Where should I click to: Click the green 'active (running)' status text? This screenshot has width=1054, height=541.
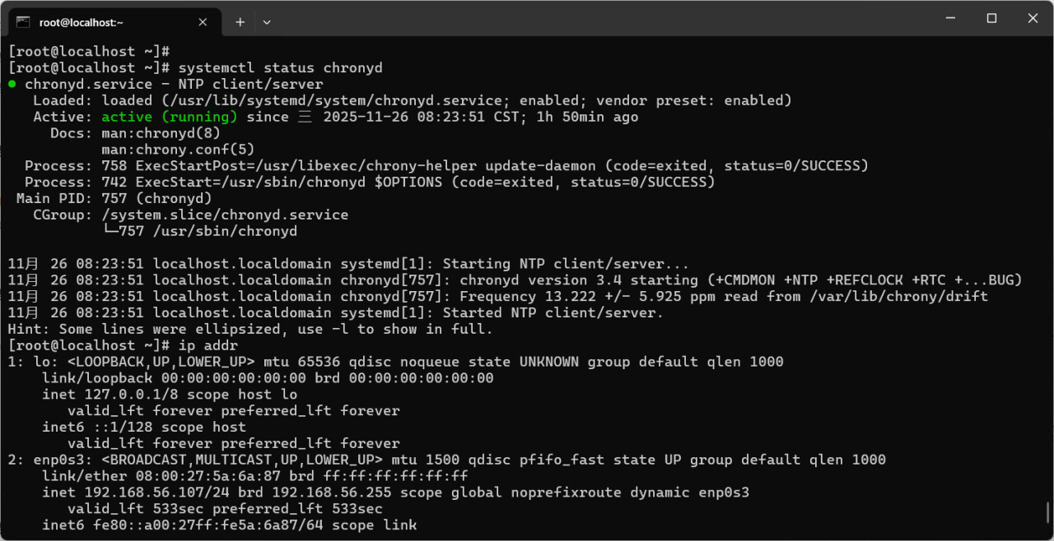pyautogui.click(x=169, y=117)
